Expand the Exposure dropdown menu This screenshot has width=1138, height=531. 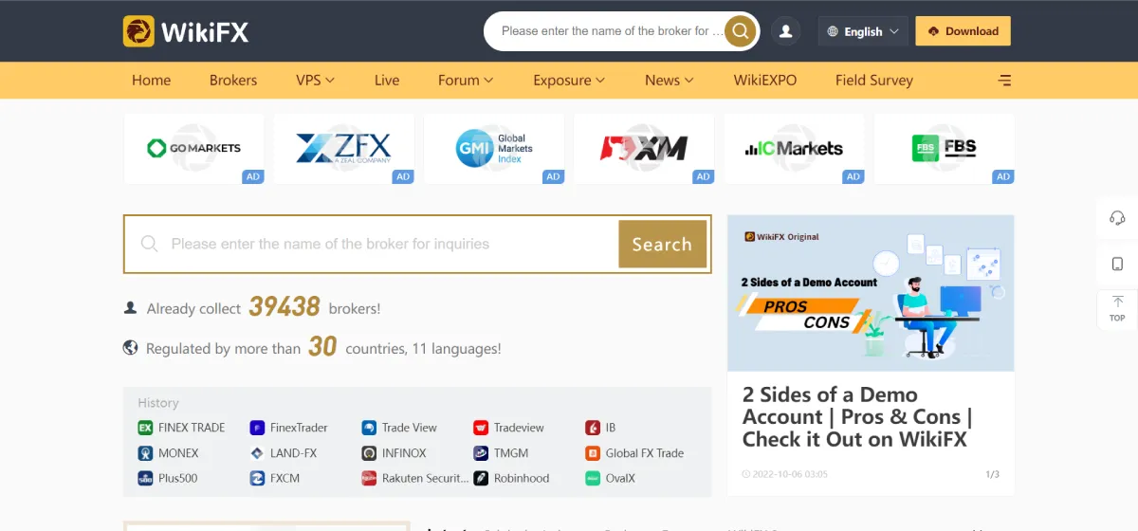(x=569, y=81)
